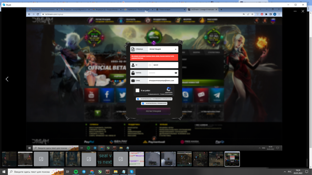Viewport: 312px width, 175px height.
Task: Open Telegram from the Windows taskbar
Action: click(x=84, y=172)
